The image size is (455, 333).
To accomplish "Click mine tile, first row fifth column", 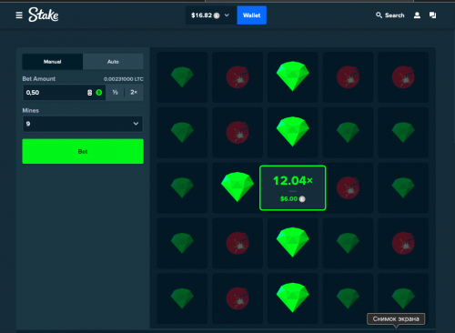I will click(x=403, y=77).
